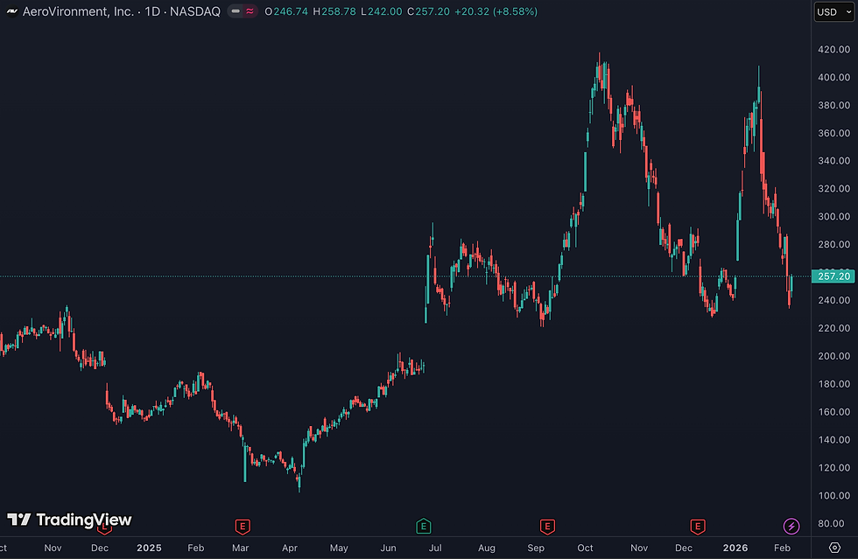Viewport: 858px width, 559px height.
Task: Click the close value 257.20 in the header
Action: [x=433, y=11]
